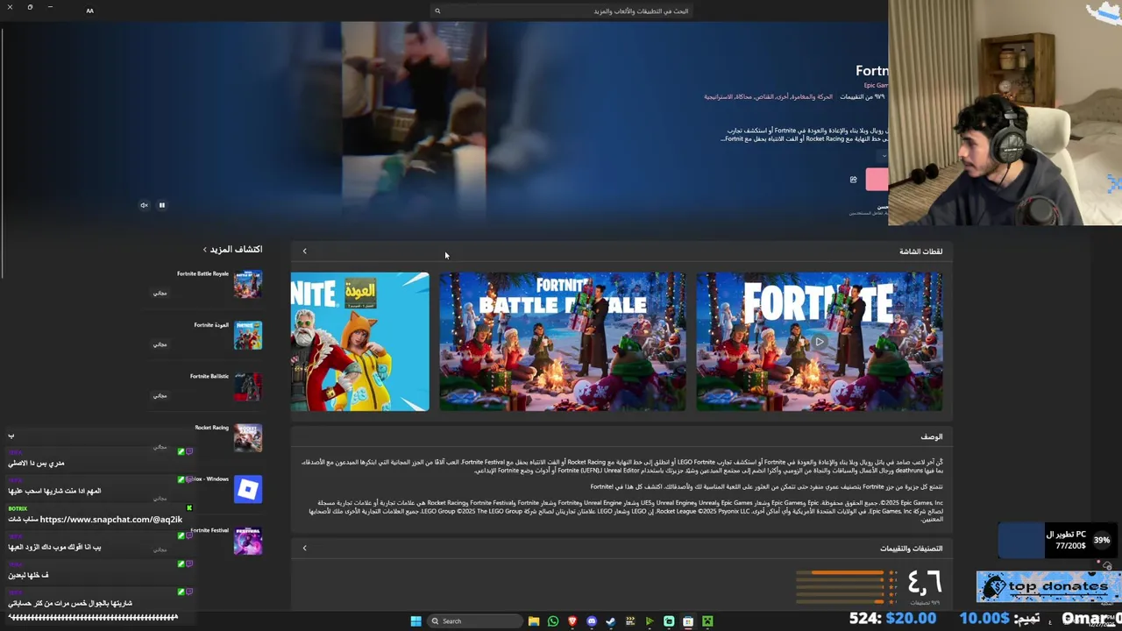
Task: Click the 'الوصف' description heading
Action: click(932, 436)
